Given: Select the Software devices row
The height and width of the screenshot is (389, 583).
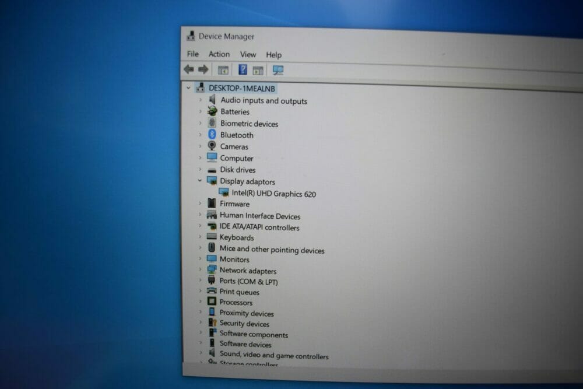Looking at the screenshot, I should tap(245, 344).
